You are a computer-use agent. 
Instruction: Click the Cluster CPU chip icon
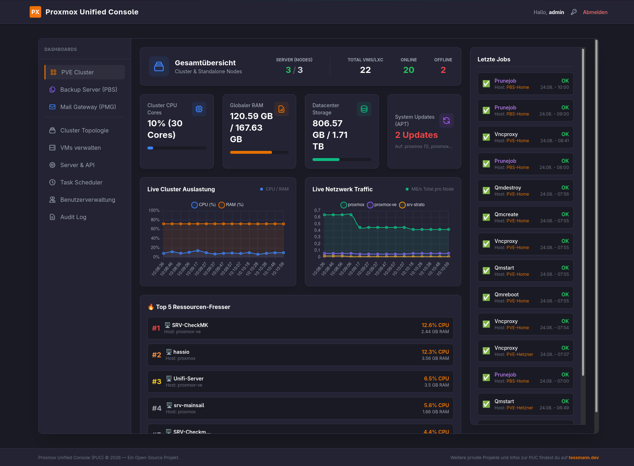click(x=199, y=109)
